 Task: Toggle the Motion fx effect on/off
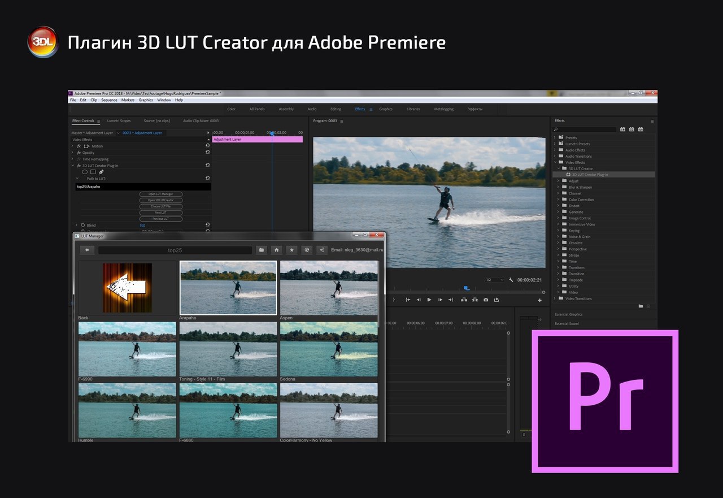[79, 146]
